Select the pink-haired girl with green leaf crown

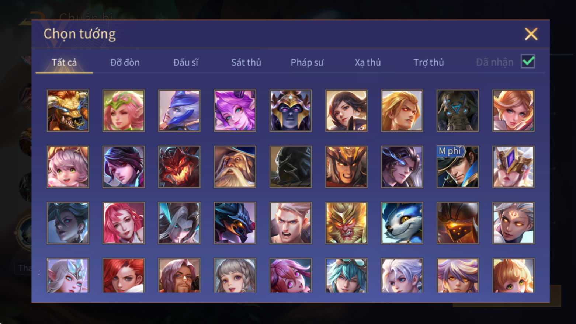pyautogui.click(x=124, y=111)
